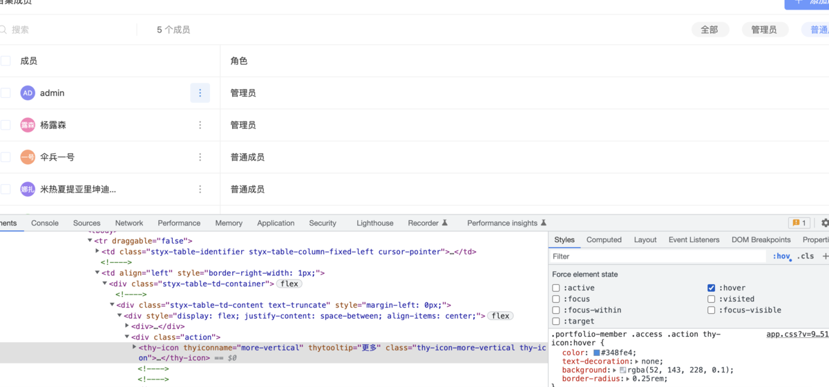Open more options for 伞兵一号
Viewport: 829px width, 387px height.
(x=200, y=157)
